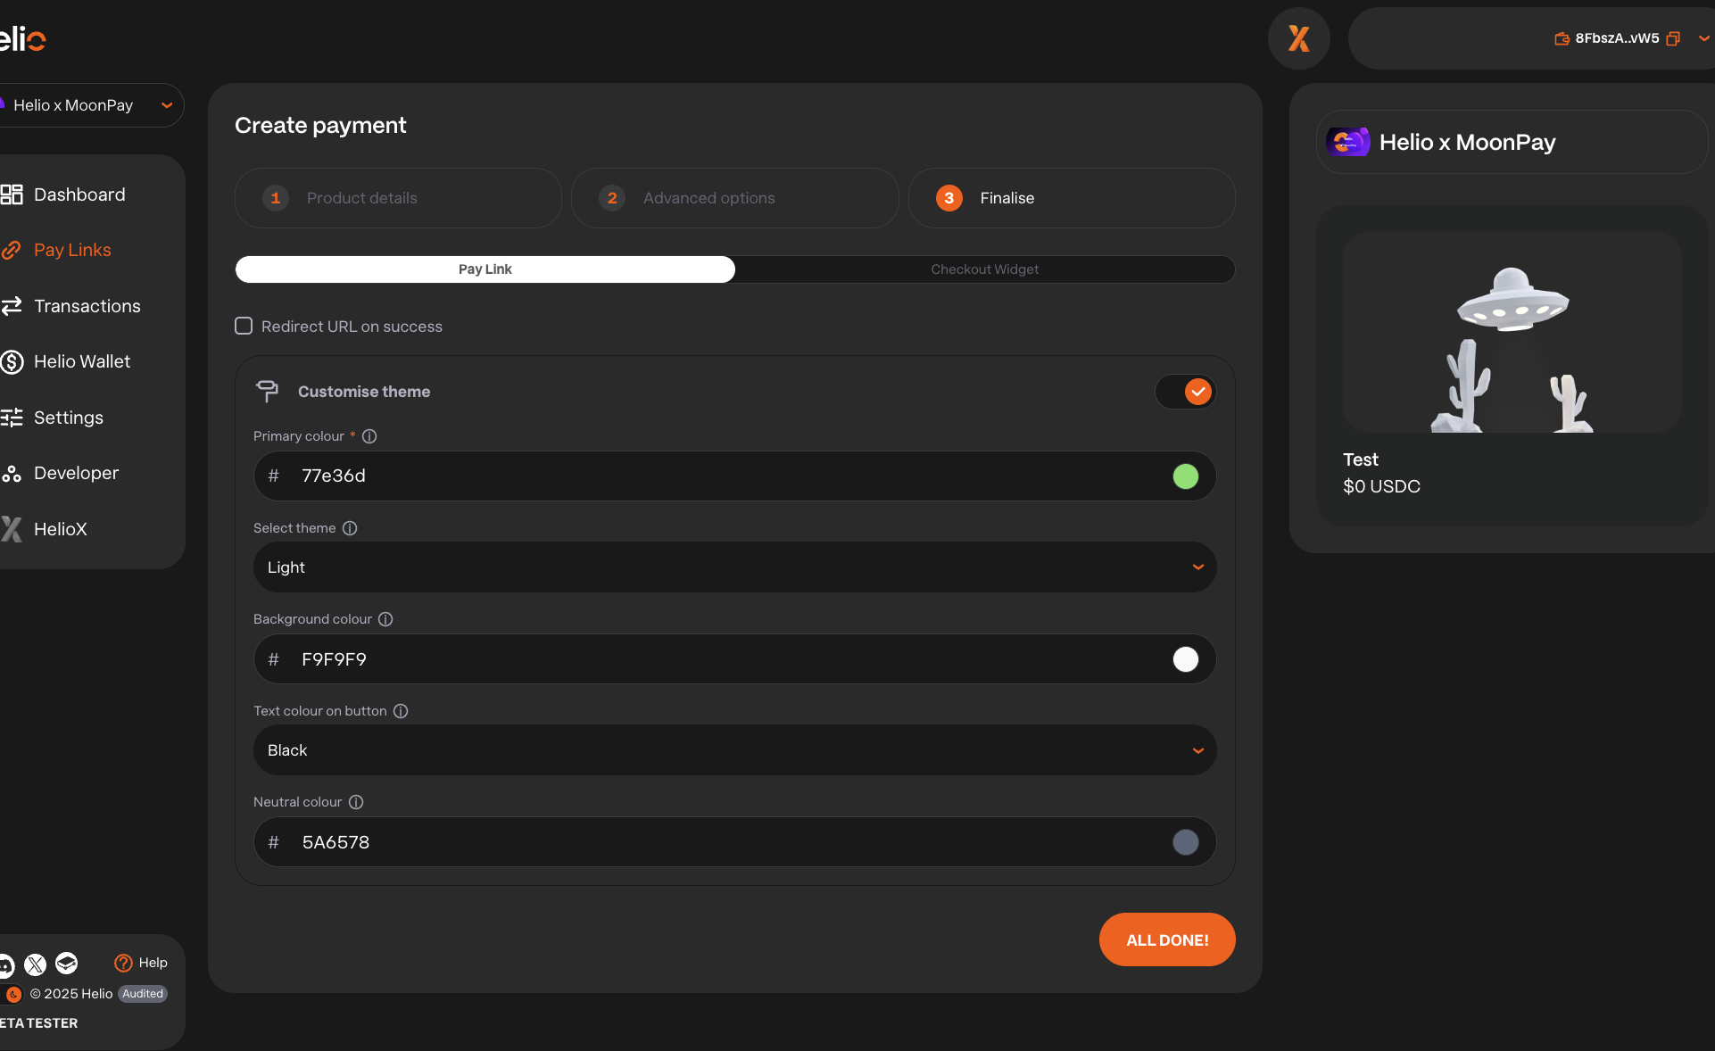Open Select theme Light dropdown
The image size is (1715, 1051).
(734, 567)
